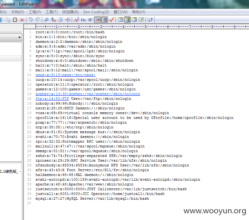Click the Cut scissors icon
Viewport: 249px width, 220px height.
click(1, 20)
